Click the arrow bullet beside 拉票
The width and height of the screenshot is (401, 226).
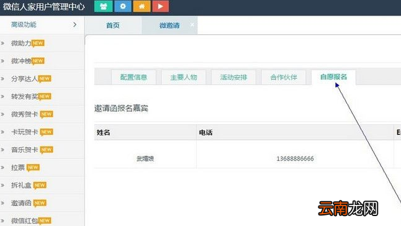pyautogui.click(x=2, y=168)
